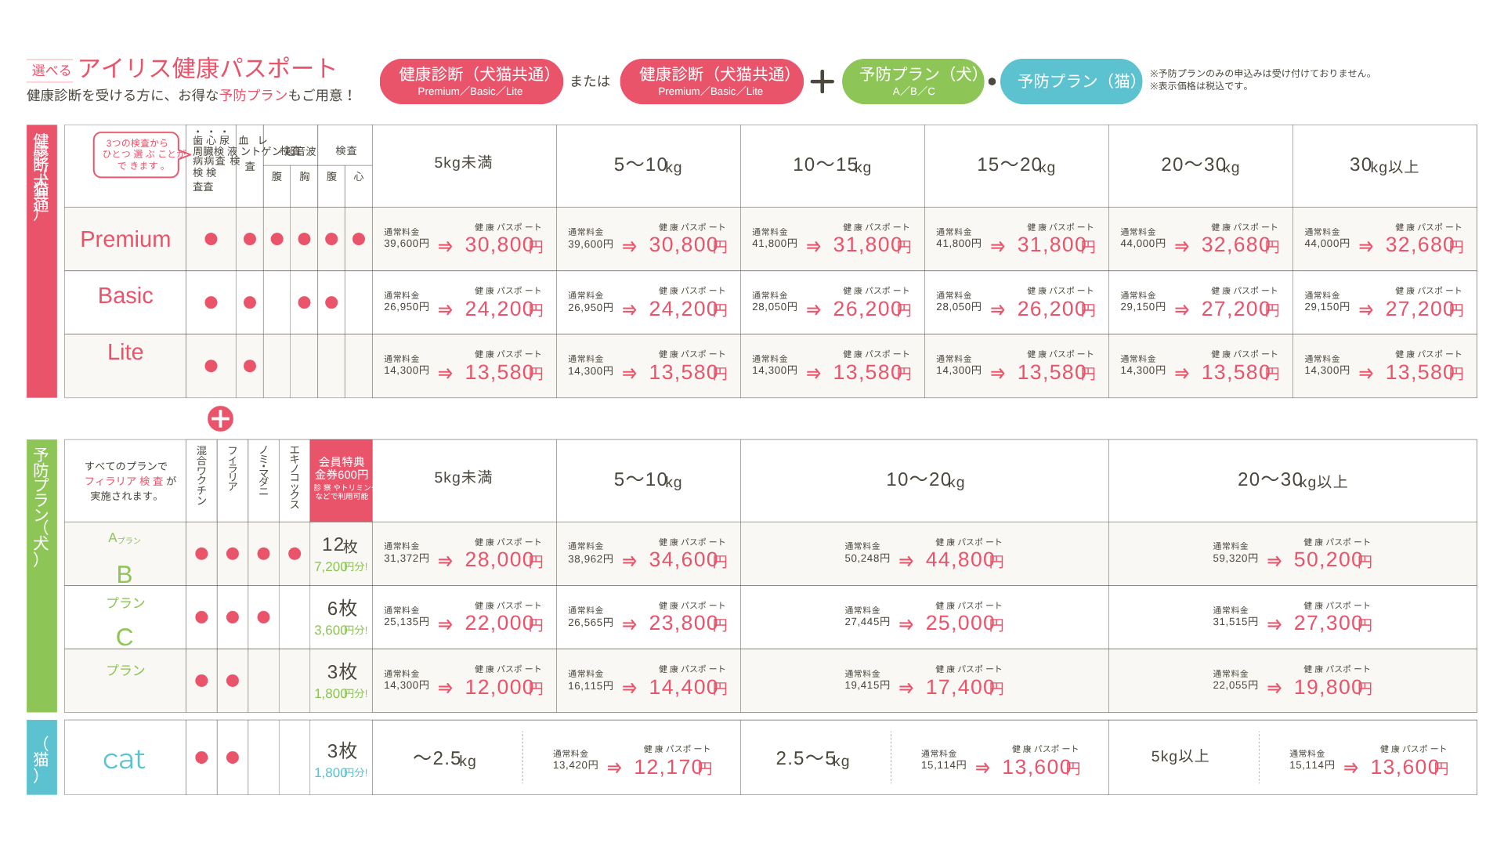Click the red 会員特典 金券600円 cell
This screenshot has width=1504, height=846.
[x=342, y=480]
